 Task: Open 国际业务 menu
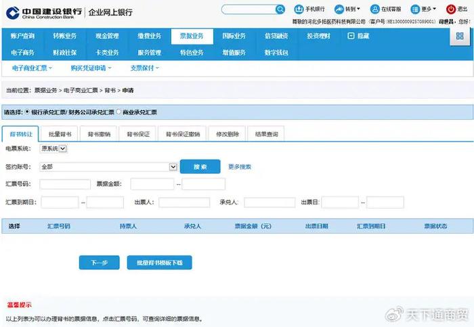click(x=234, y=36)
